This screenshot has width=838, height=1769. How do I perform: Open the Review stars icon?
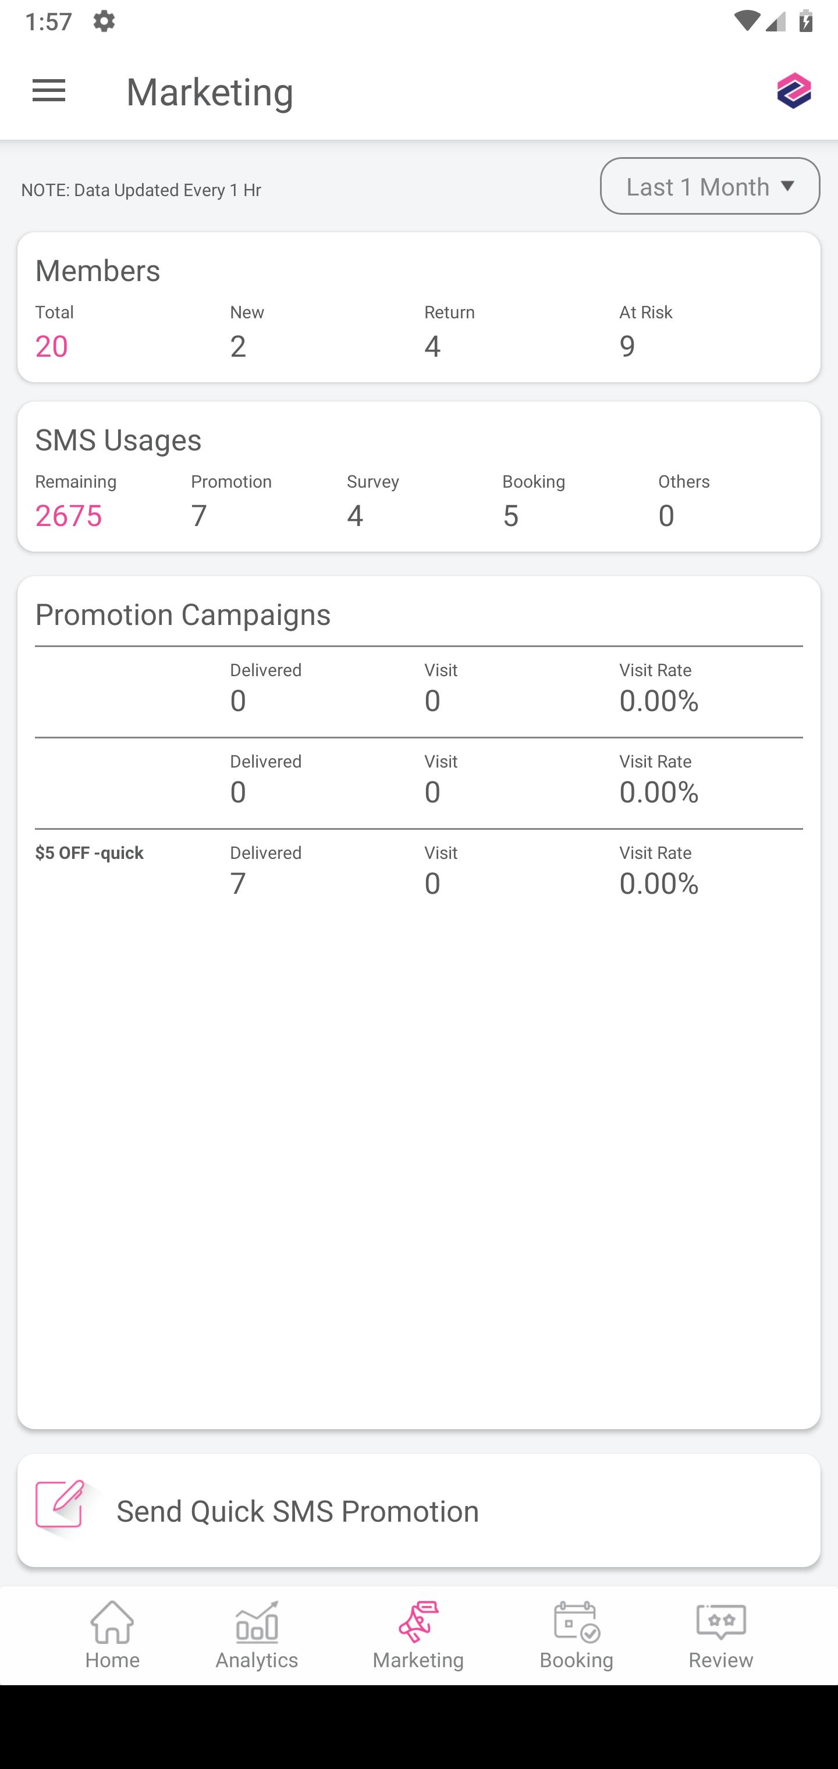[721, 1622]
